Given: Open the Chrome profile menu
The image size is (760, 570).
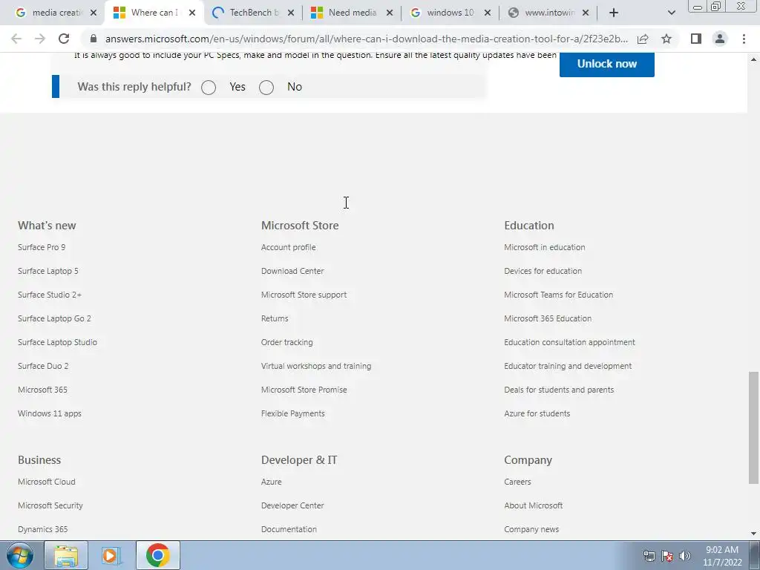Looking at the screenshot, I should click(720, 39).
